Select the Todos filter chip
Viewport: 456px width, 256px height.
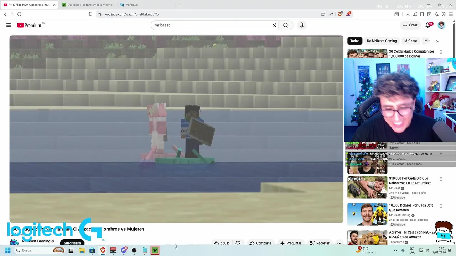355,41
